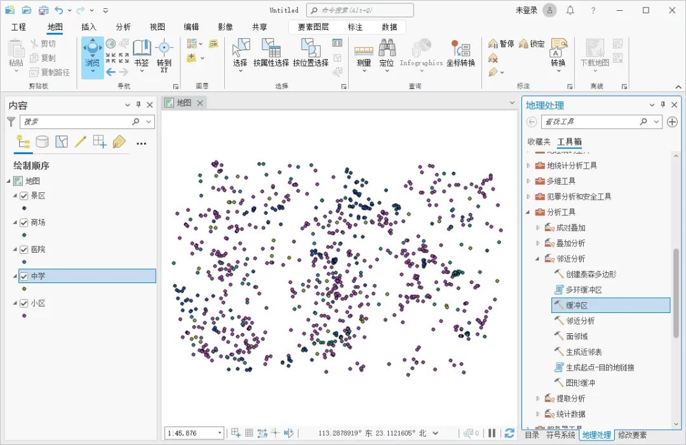686x445 pixels.
Task: Click the 暂停 labeling pause button
Action: point(501,44)
